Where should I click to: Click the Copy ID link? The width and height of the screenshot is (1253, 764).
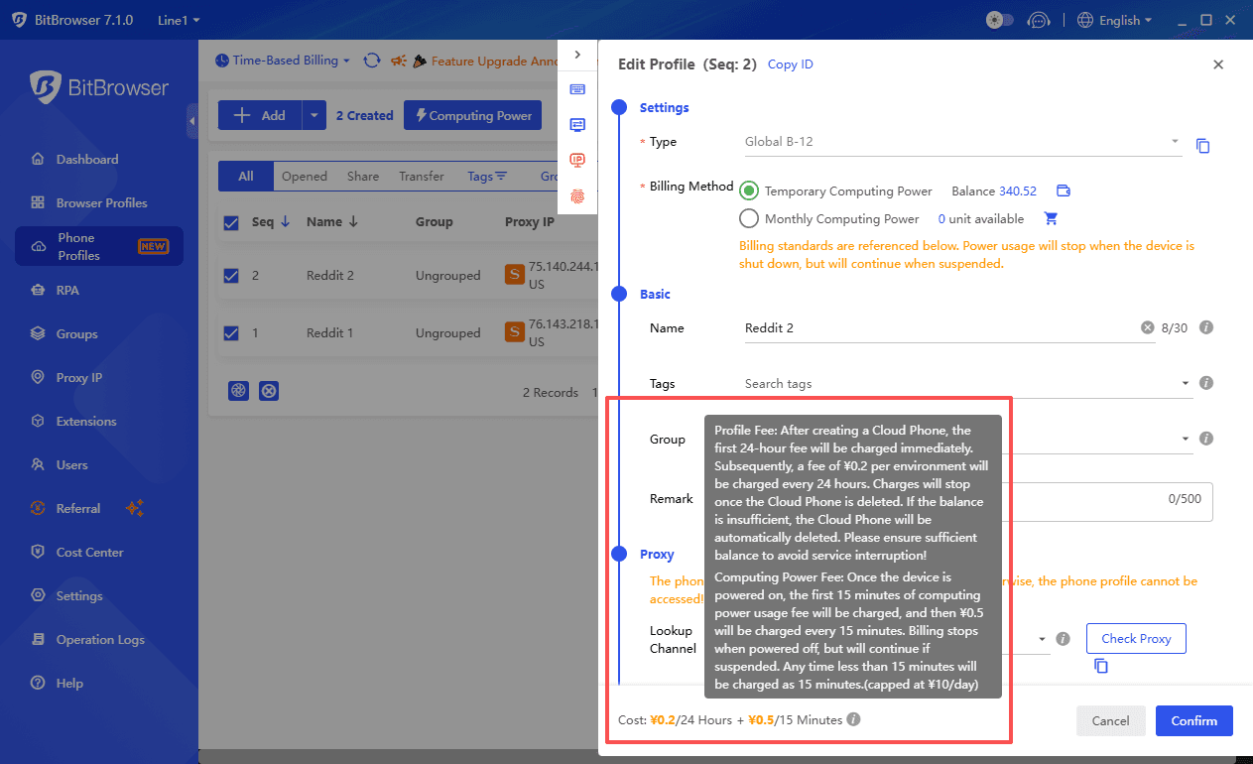790,64
